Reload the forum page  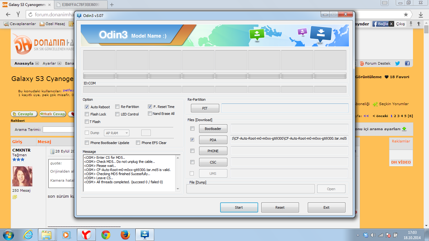pyautogui.click(x=30, y=14)
